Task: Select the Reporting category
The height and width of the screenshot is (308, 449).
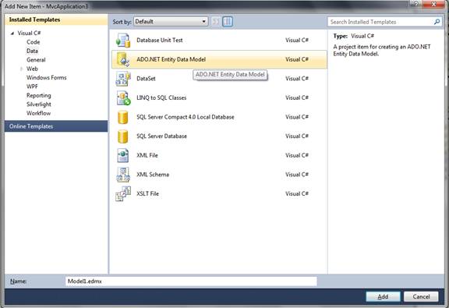Action: tap(39, 95)
